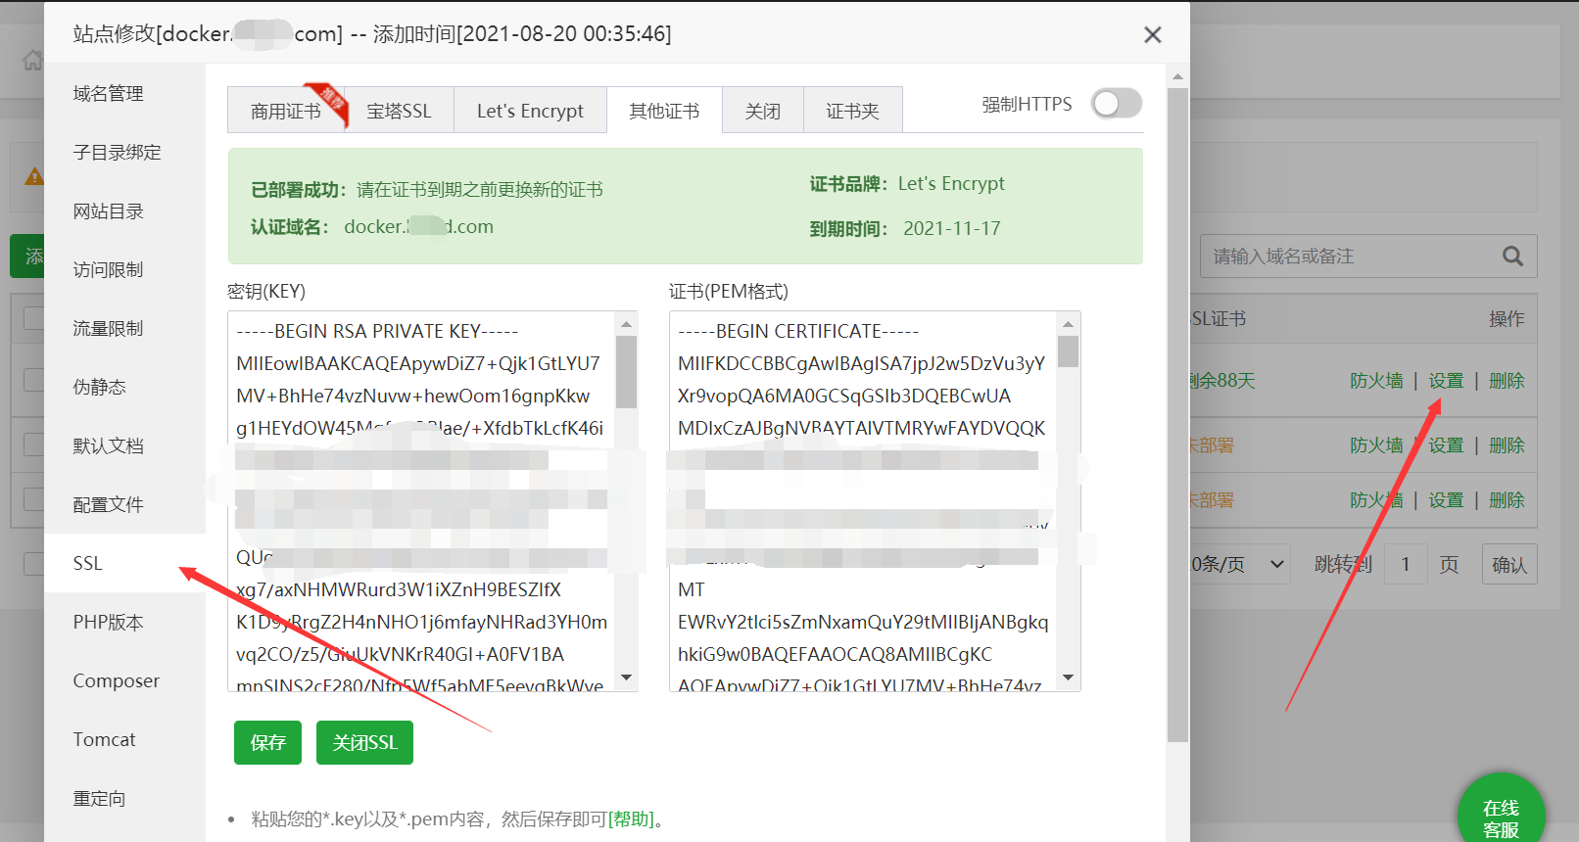Open 流量限制 settings

pos(108,329)
